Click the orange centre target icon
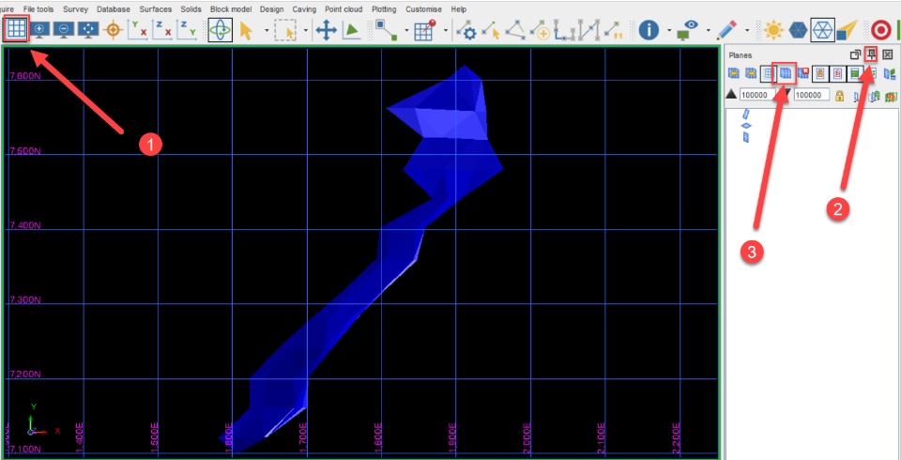Image resolution: width=901 pixels, height=460 pixels. tap(114, 29)
